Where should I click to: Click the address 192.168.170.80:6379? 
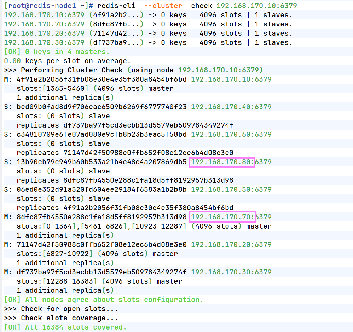pyautogui.click(x=231, y=162)
